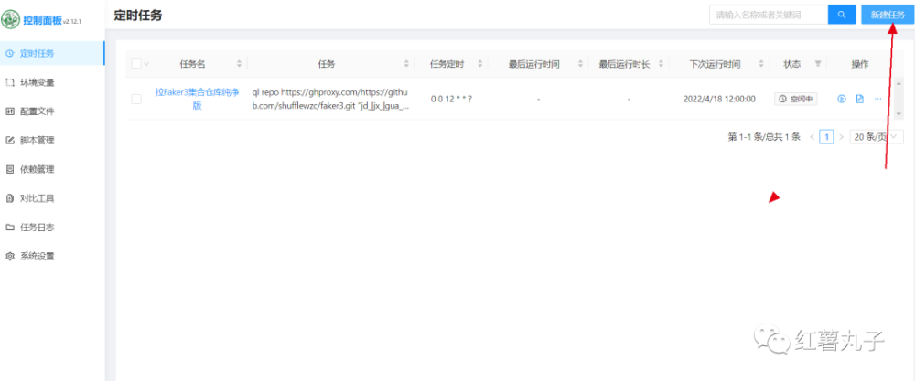Click the 定时任务 page heading
Screen dimensions: 915x381
pyautogui.click(x=138, y=16)
